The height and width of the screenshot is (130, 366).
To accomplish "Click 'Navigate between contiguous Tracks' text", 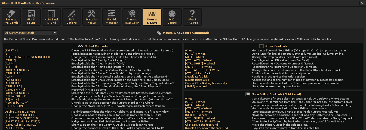I will pos(276,86).
